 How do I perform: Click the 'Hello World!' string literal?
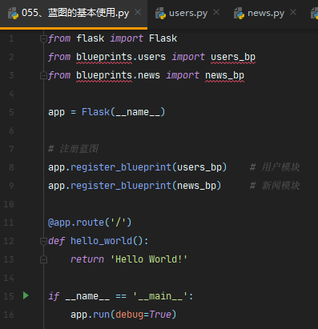(149, 259)
